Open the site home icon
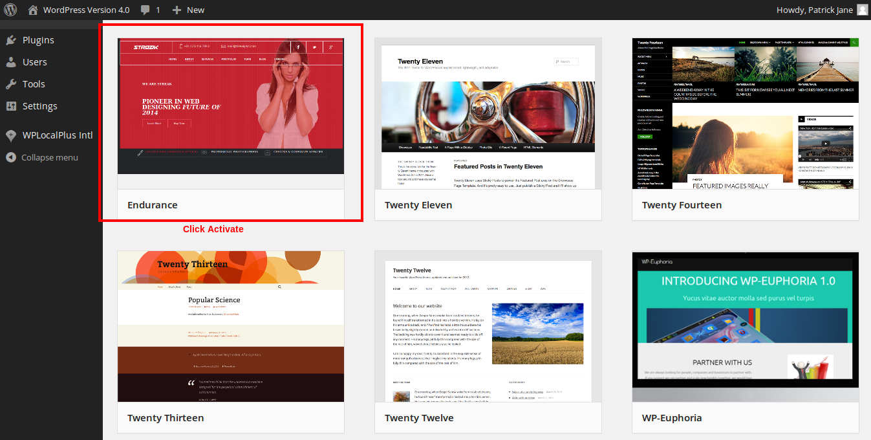 coord(33,10)
